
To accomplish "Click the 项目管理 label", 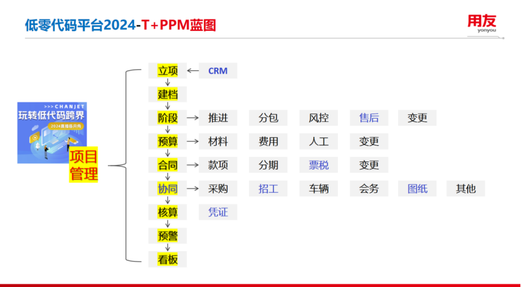I will click(x=83, y=165).
